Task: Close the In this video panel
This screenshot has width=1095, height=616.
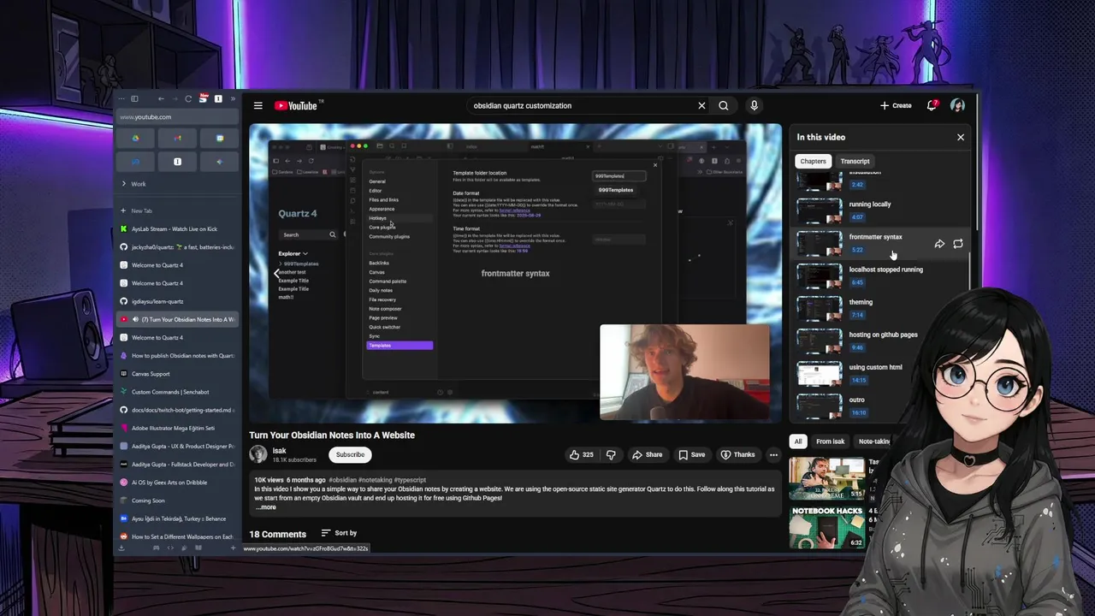Action: [960, 137]
